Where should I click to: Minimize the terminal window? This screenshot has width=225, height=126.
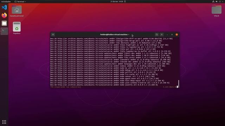pyautogui.click(x=167, y=35)
